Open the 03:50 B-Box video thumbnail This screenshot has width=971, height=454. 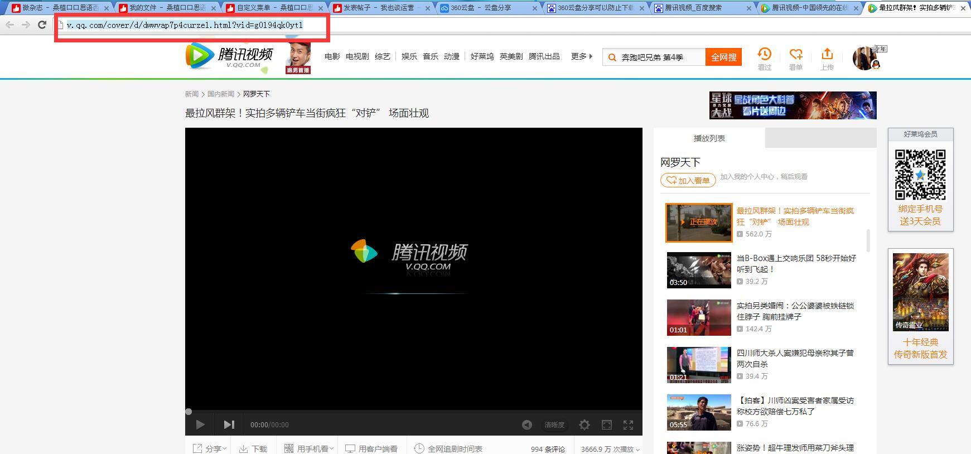(699, 270)
